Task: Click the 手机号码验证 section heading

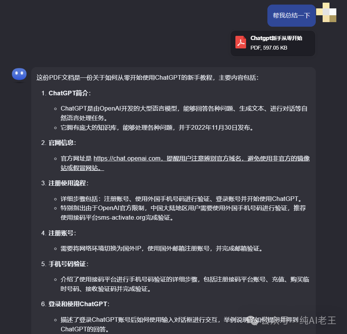Action: (x=67, y=264)
